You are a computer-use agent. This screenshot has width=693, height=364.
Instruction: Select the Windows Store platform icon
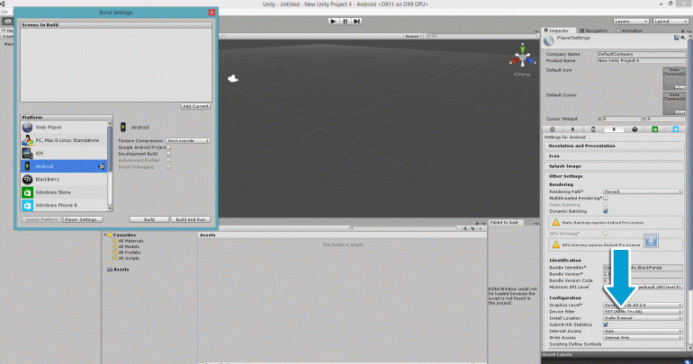click(28, 192)
